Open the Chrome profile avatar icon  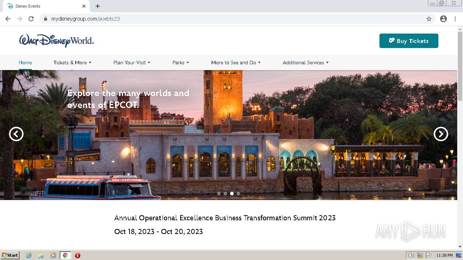443,19
